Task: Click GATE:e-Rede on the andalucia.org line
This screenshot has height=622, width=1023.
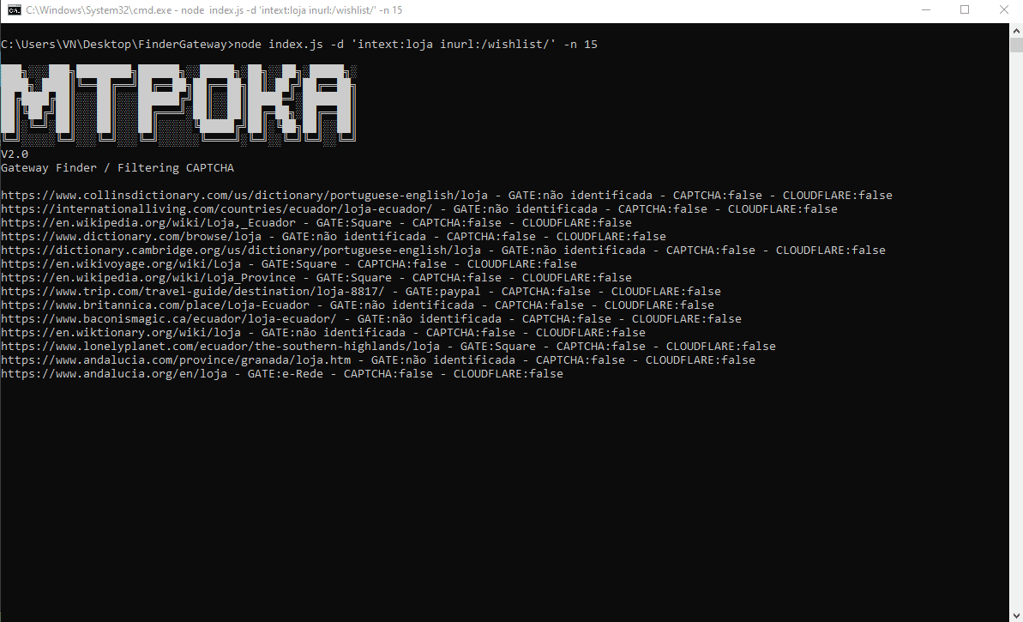Action: click(285, 373)
